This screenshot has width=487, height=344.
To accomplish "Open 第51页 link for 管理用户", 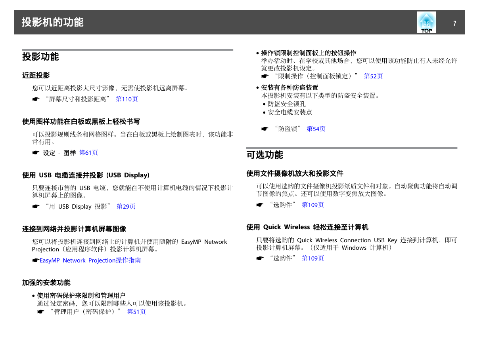I will [x=136, y=312].
